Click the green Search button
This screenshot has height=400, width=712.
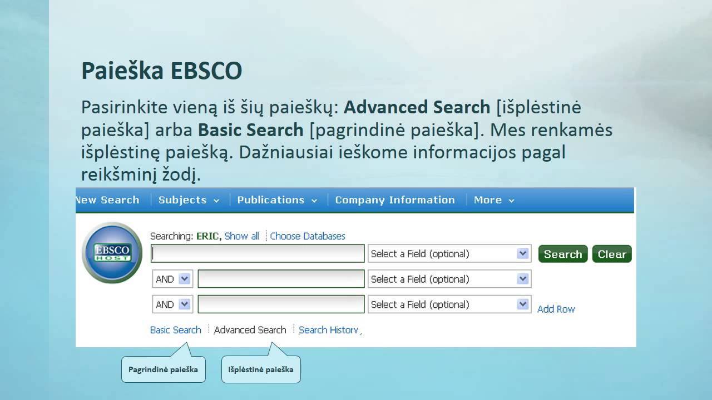563,254
